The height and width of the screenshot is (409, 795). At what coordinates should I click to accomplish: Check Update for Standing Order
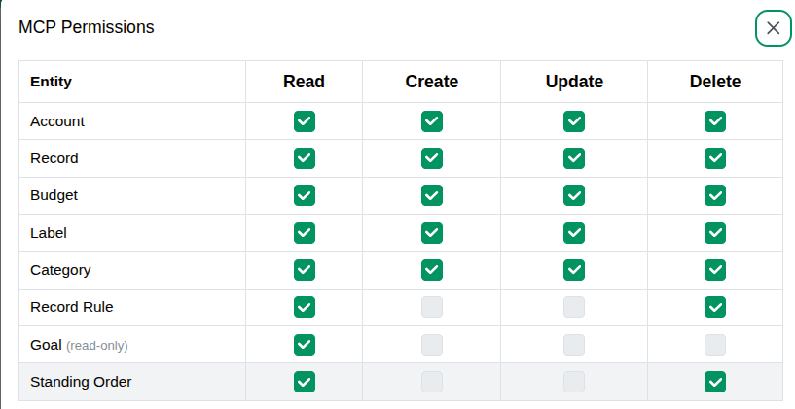(574, 382)
